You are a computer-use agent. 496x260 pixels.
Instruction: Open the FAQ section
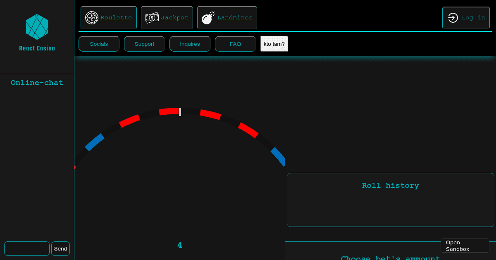235,44
